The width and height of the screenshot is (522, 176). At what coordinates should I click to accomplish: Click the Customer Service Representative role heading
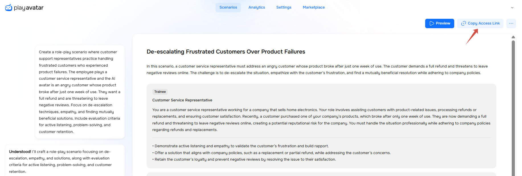(x=182, y=100)
